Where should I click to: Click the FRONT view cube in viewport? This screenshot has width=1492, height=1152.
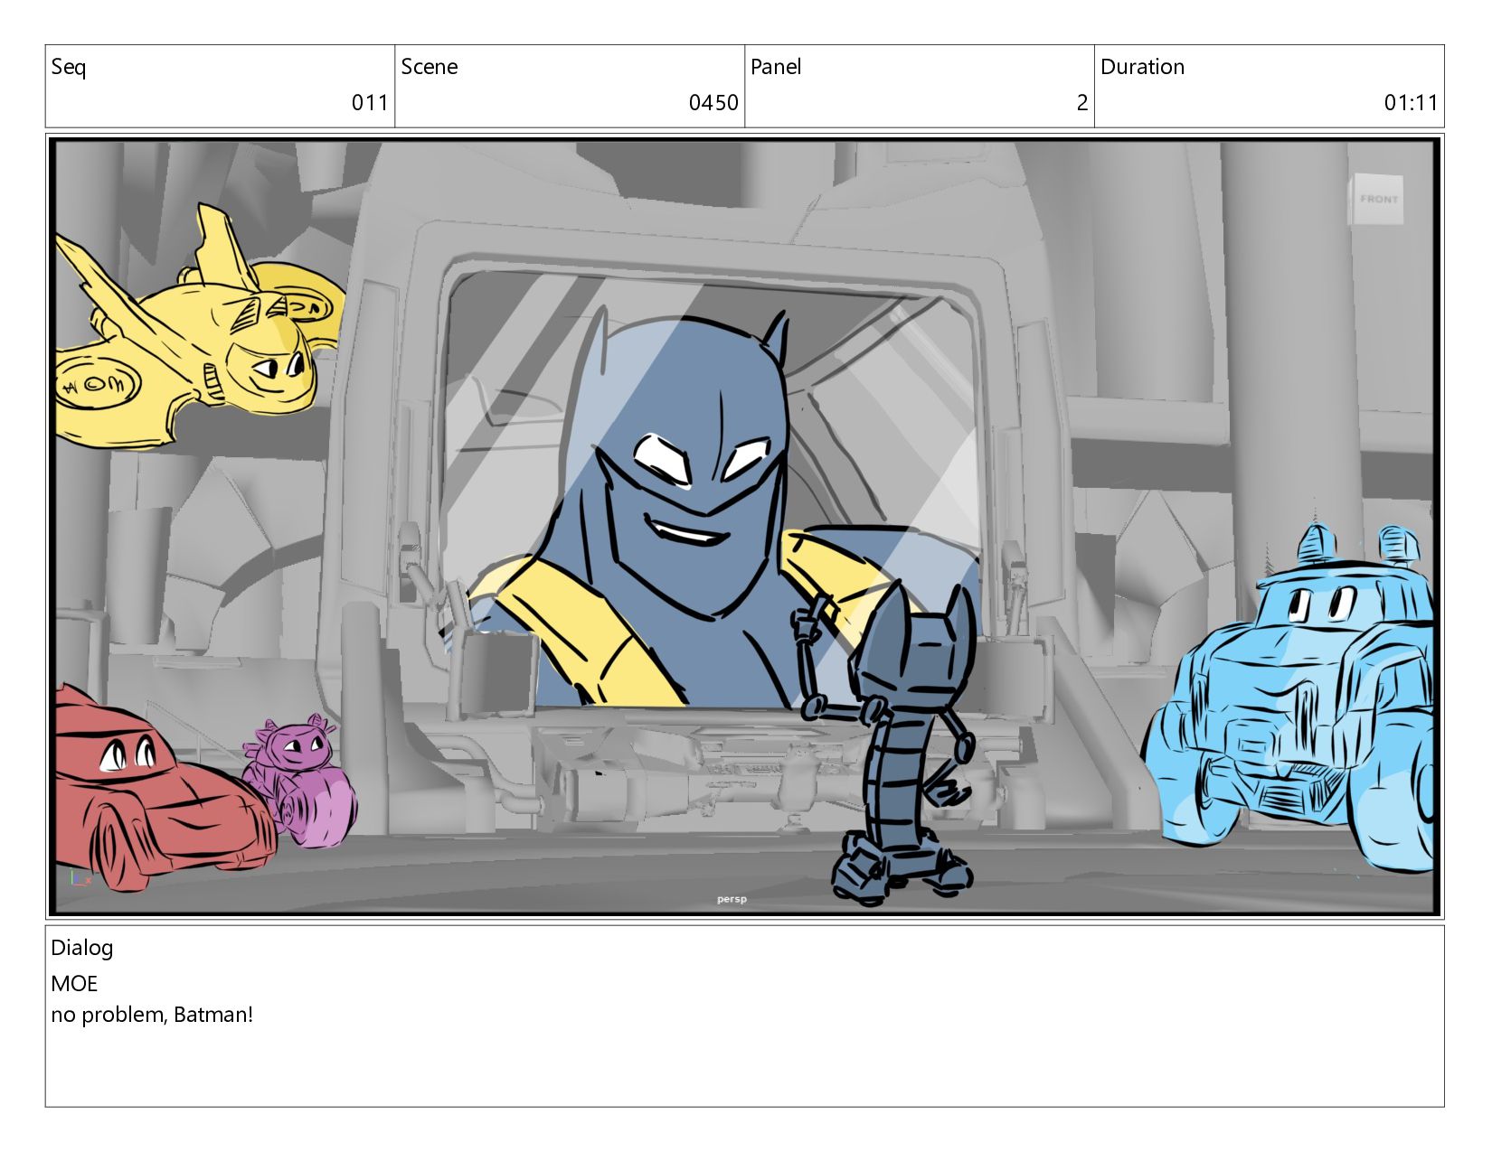[x=1378, y=199]
